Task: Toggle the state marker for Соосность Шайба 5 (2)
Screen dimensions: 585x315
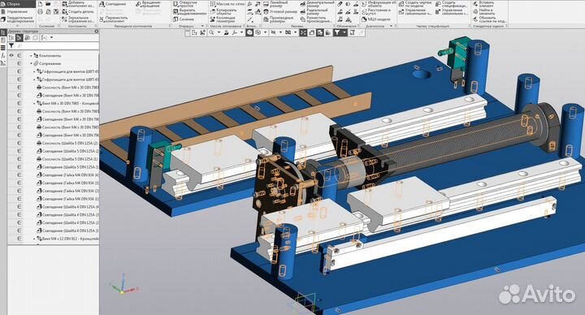Action: (x=19, y=143)
